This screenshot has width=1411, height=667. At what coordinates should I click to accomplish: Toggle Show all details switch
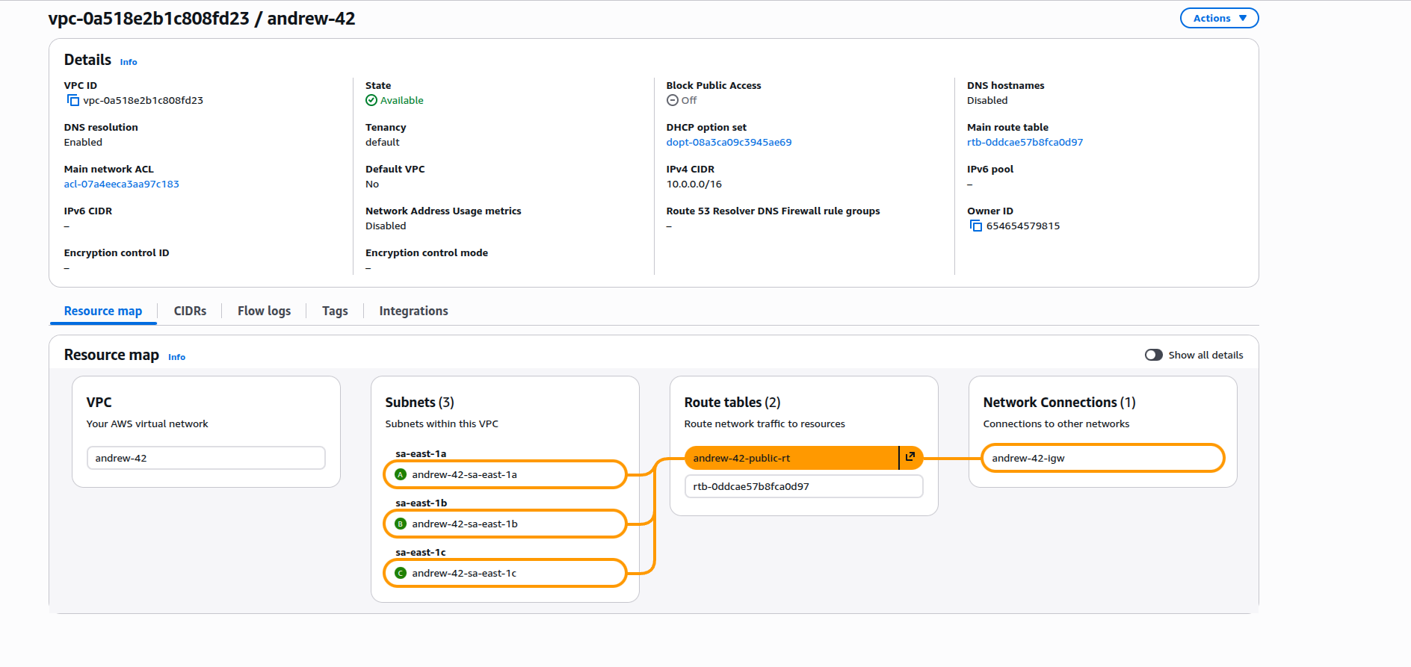click(1154, 355)
